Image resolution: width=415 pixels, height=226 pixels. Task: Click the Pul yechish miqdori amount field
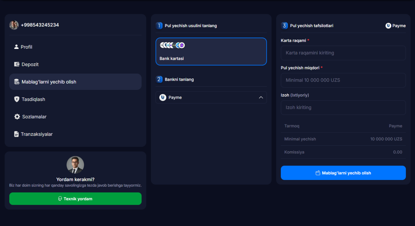click(x=343, y=80)
